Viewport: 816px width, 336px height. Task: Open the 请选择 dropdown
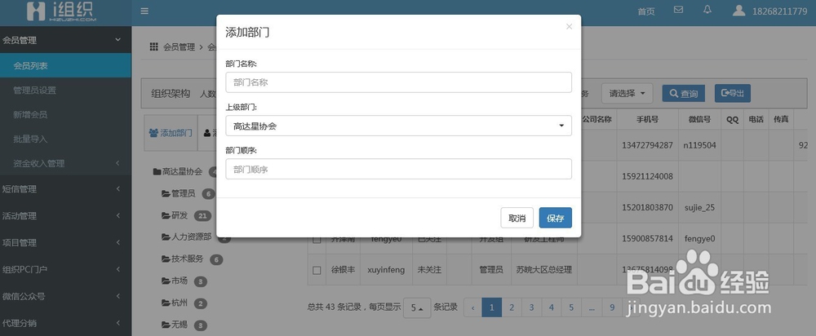coord(627,94)
